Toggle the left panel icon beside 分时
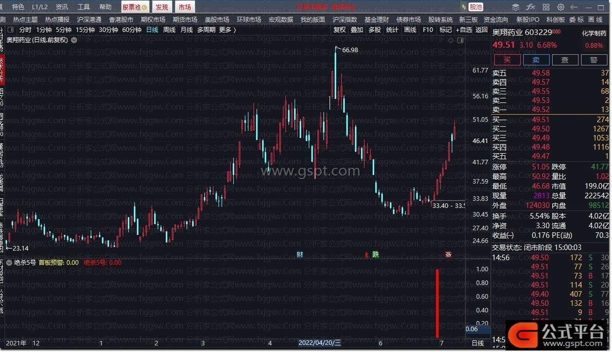Viewport: 612px width, 352px height. coord(12,30)
